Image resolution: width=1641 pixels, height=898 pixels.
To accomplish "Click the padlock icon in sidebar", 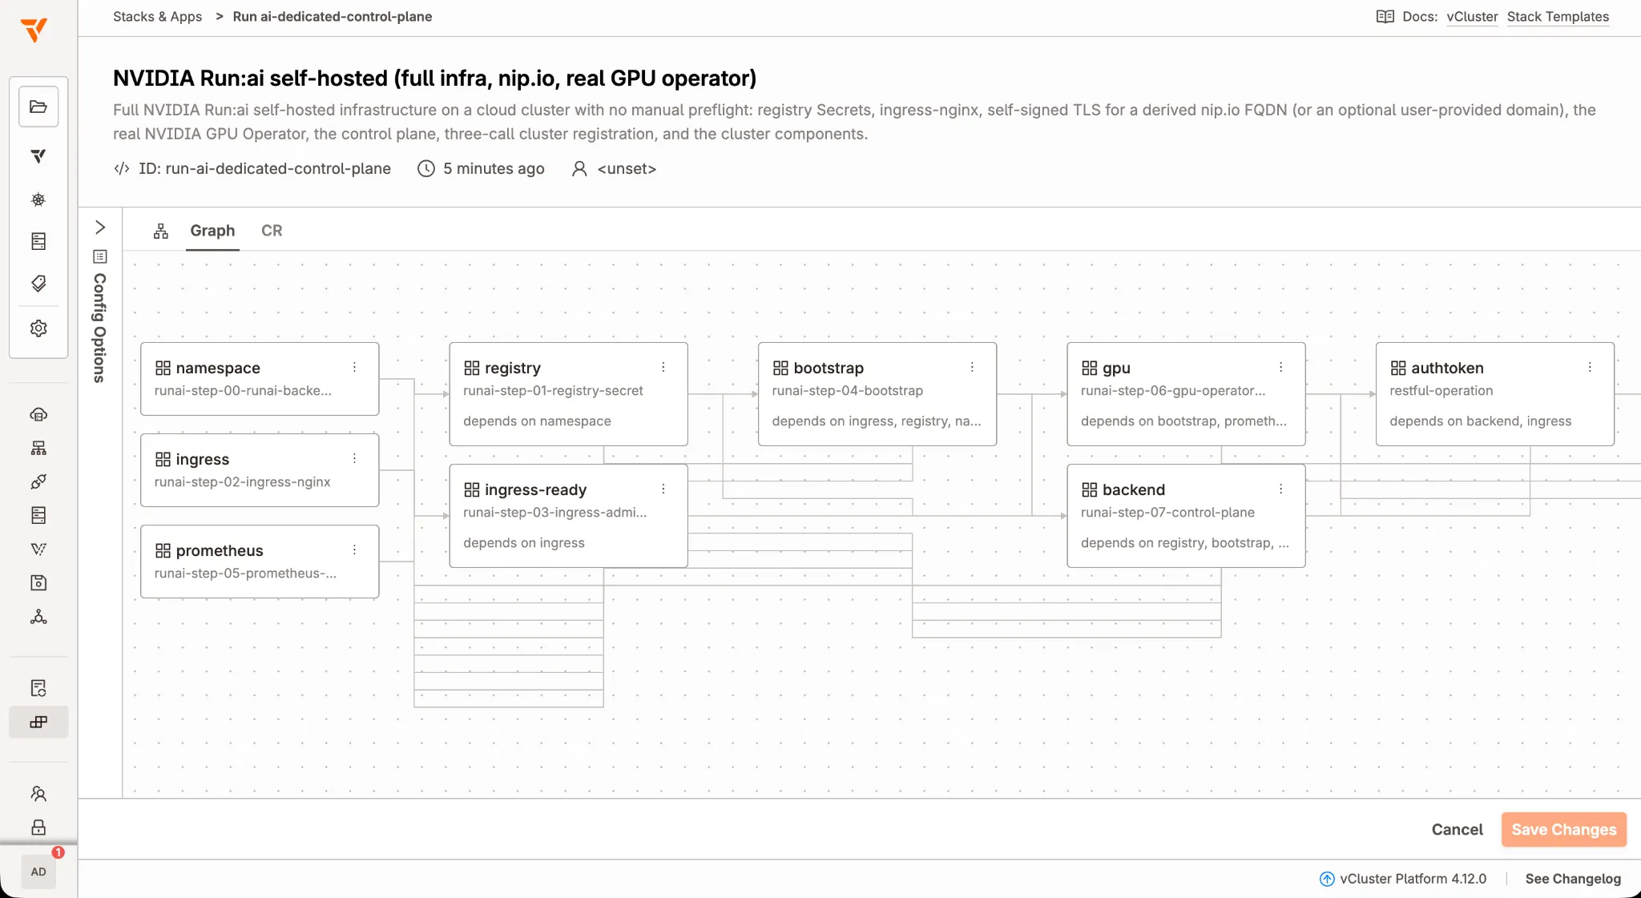I will tap(38, 828).
